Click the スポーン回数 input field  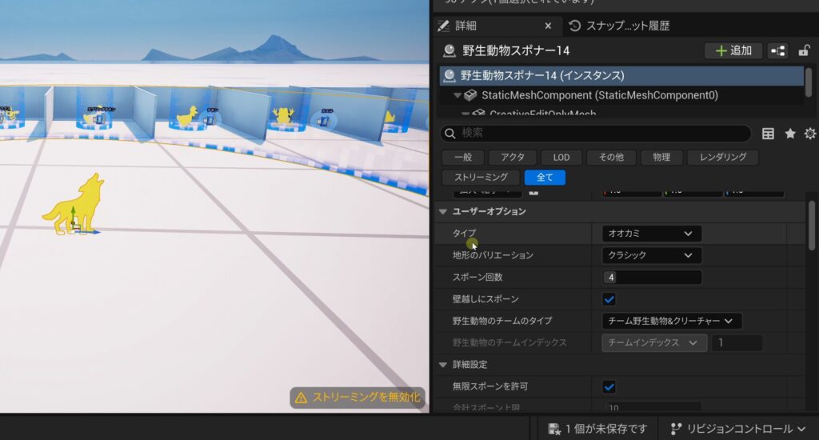pyautogui.click(x=651, y=278)
